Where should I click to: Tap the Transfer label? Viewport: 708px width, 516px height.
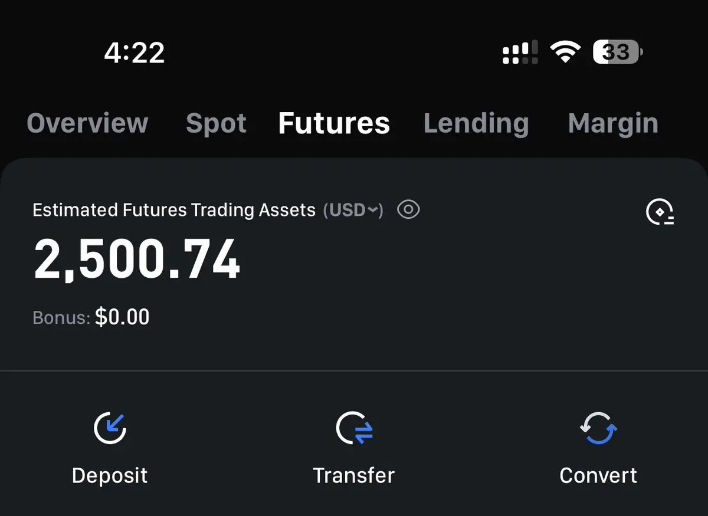pyautogui.click(x=353, y=475)
